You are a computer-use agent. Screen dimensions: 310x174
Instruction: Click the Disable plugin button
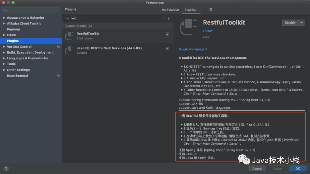[290, 23]
